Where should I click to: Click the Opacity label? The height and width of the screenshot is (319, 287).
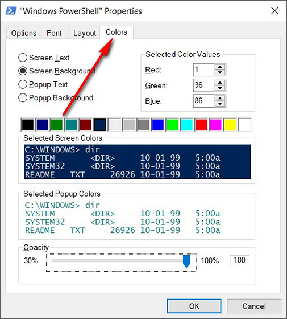click(36, 248)
